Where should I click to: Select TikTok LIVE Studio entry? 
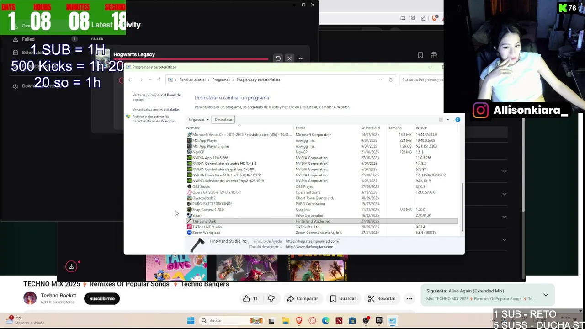(x=322, y=227)
